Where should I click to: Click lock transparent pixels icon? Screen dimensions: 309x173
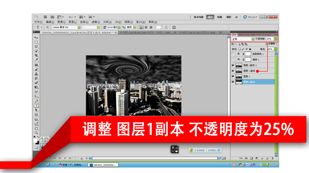point(239,49)
